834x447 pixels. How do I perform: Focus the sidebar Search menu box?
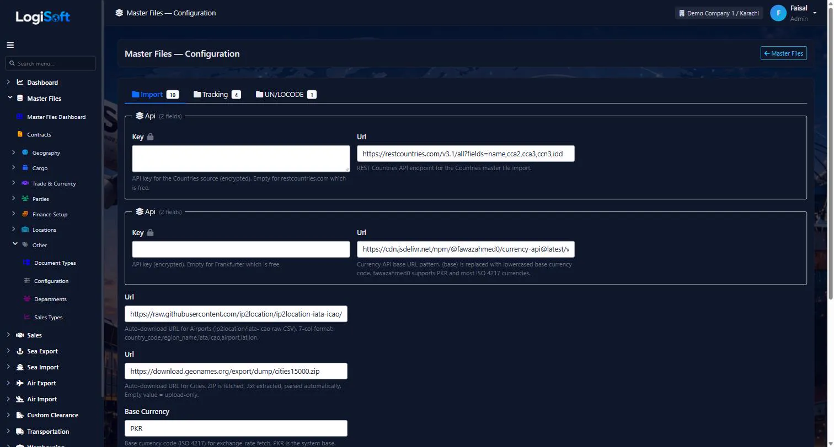(x=51, y=63)
